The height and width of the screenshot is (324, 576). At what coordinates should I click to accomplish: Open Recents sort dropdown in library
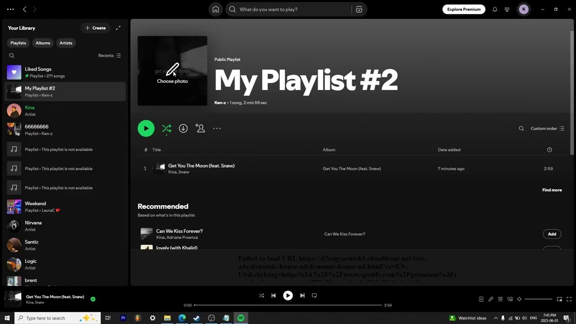tap(109, 56)
